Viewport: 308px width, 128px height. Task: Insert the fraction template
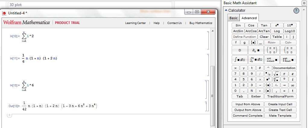[268, 74]
